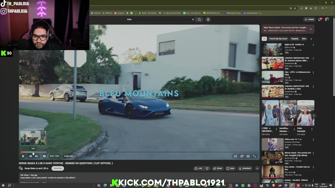
Task: Select the 'All' filter chip
Action: [264, 39]
